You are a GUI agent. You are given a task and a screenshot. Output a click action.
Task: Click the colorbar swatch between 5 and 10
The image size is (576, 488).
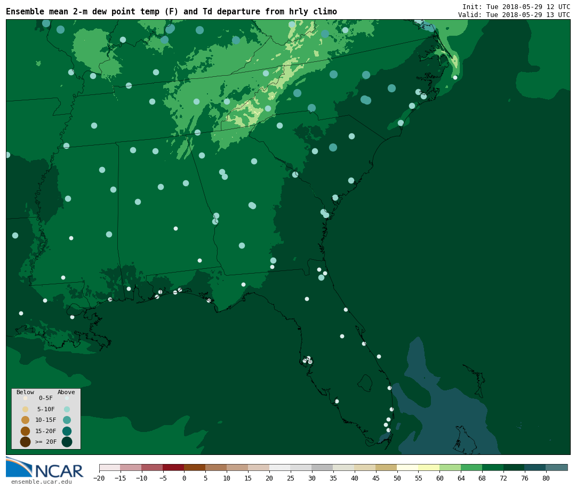tap(216, 467)
